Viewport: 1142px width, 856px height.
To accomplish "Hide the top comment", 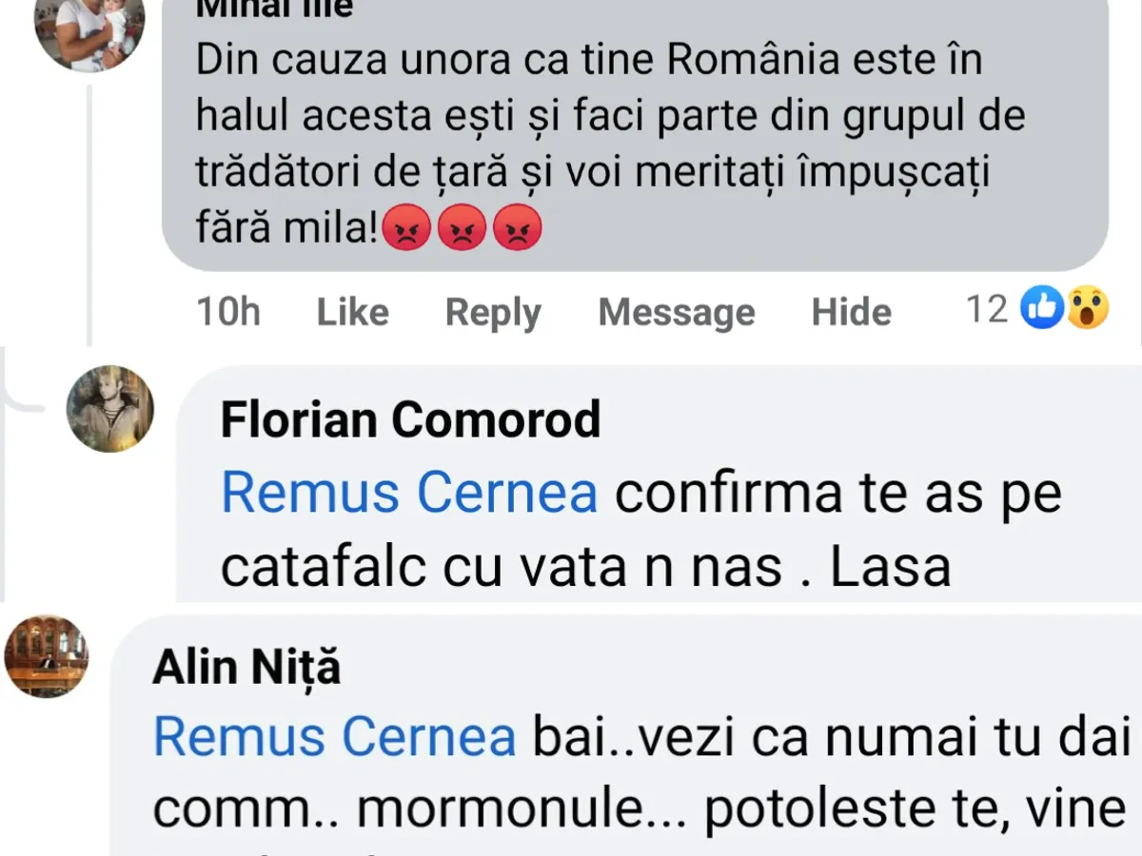I will pyautogui.click(x=851, y=312).
